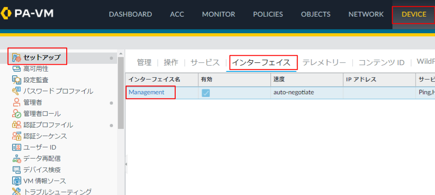Open the 管理 sub-tab
This screenshot has width=435, height=195.
click(144, 62)
